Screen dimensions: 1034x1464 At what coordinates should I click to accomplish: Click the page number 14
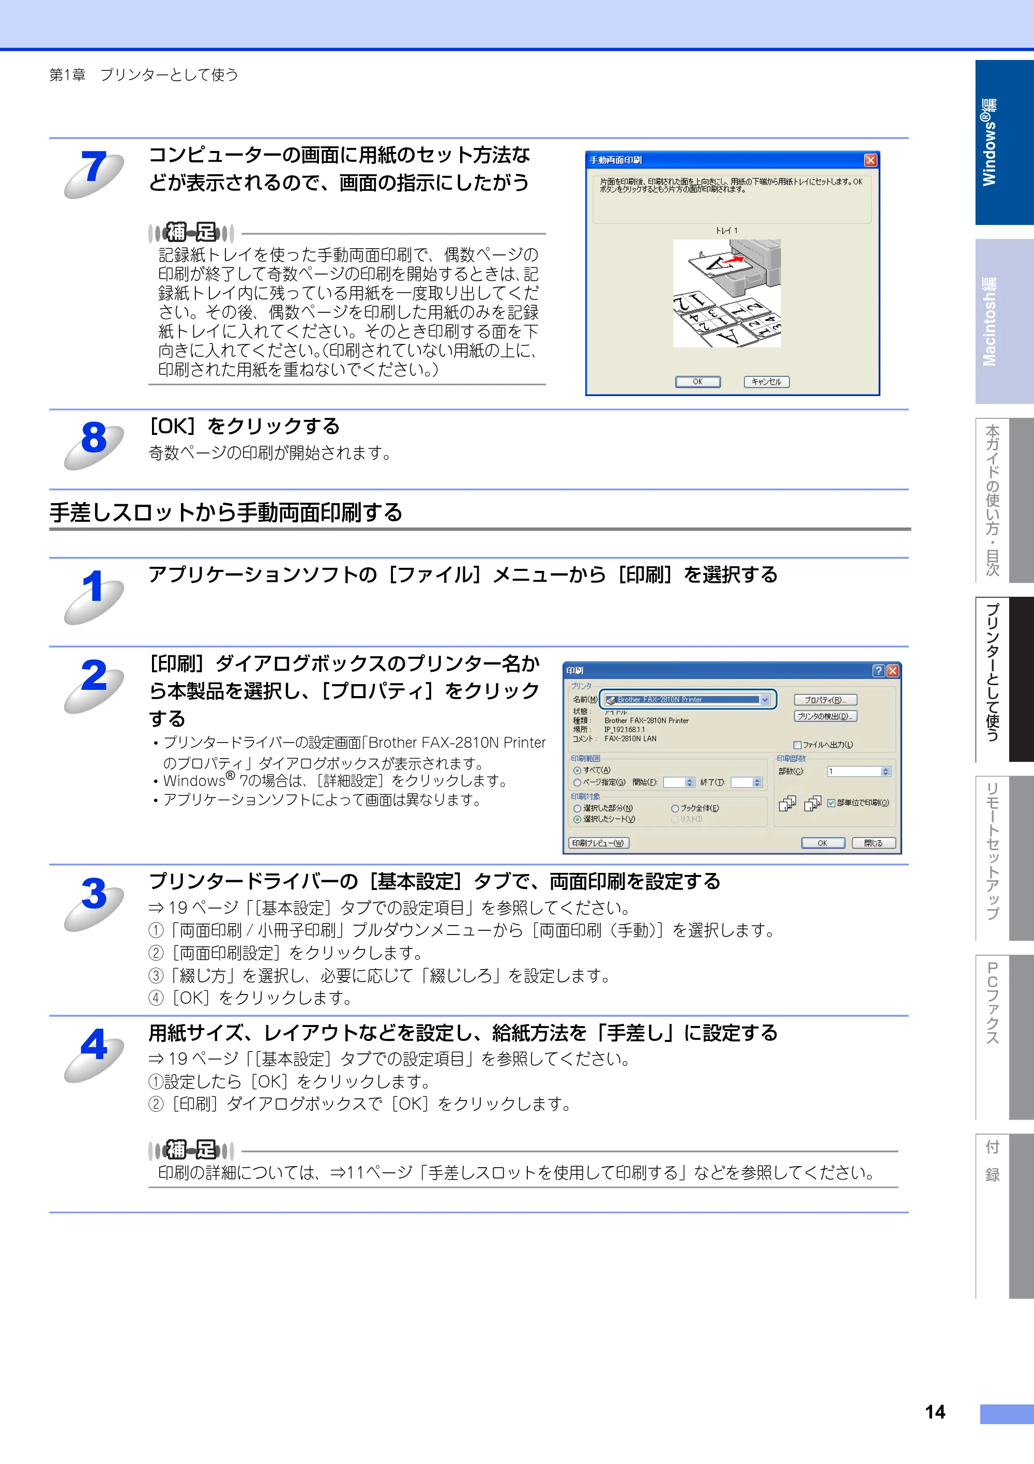click(935, 1412)
